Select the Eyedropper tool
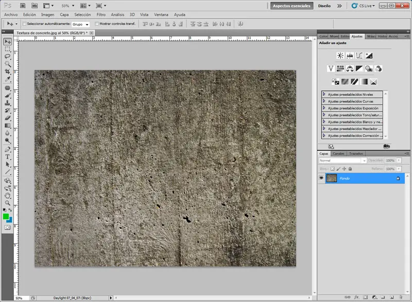 (x=8, y=79)
